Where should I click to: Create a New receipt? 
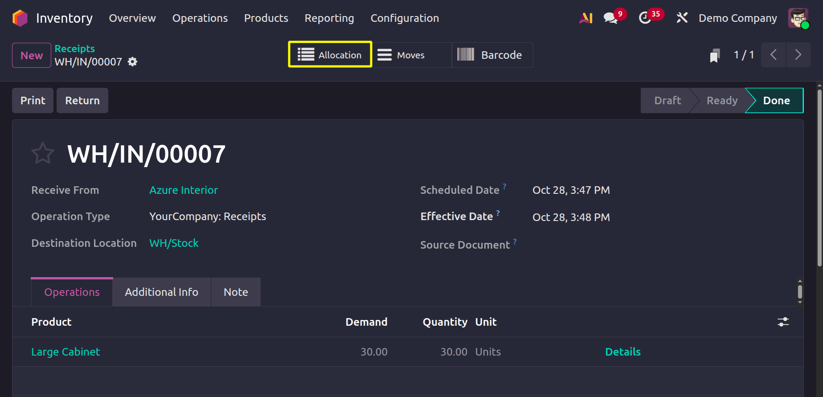point(32,55)
